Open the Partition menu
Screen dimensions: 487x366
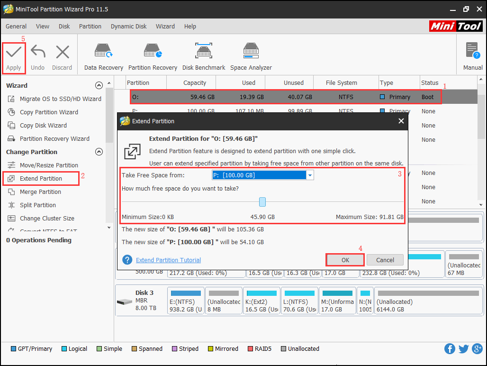(x=90, y=27)
